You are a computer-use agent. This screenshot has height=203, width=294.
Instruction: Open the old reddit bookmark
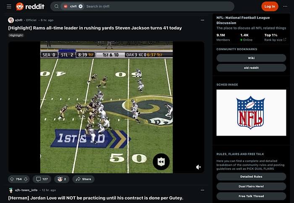pyautogui.click(x=251, y=68)
